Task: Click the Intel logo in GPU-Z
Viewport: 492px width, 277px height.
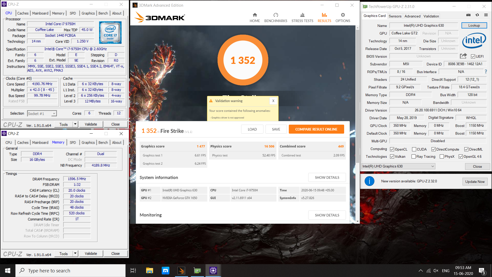Action: pos(474,41)
